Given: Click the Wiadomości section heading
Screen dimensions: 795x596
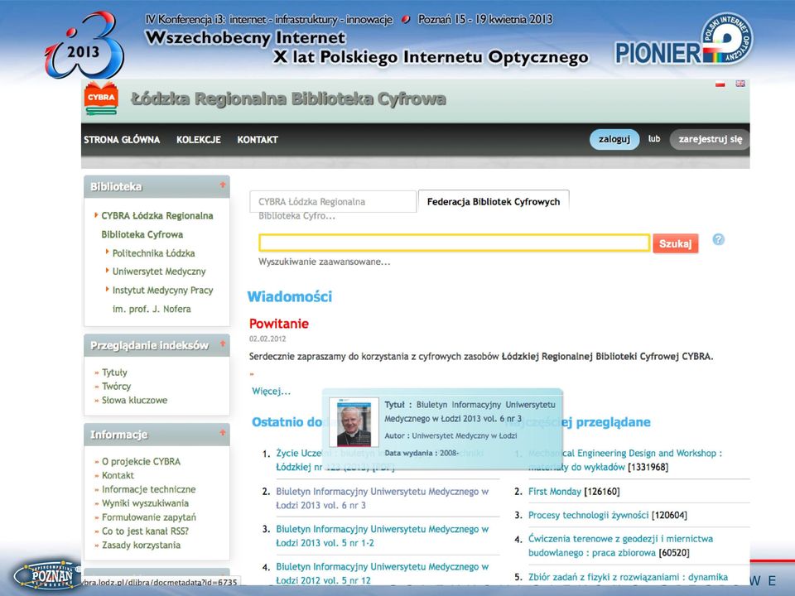Looking at the screenshot, I should 290,296.
